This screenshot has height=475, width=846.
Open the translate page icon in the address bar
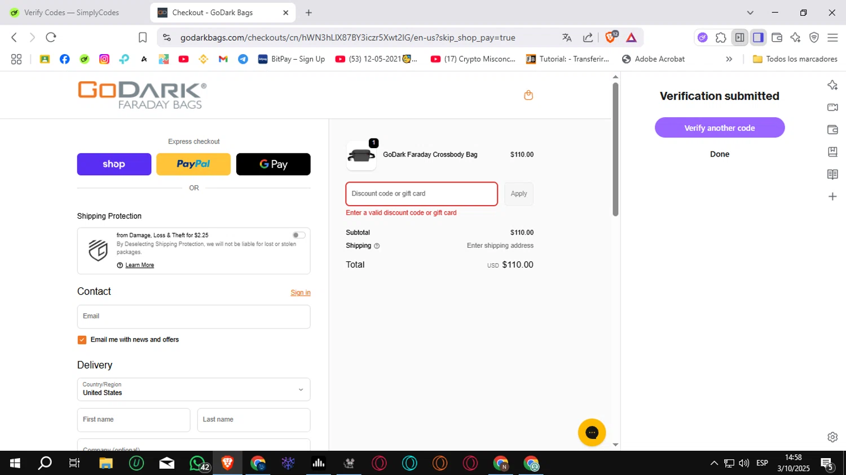567,38
